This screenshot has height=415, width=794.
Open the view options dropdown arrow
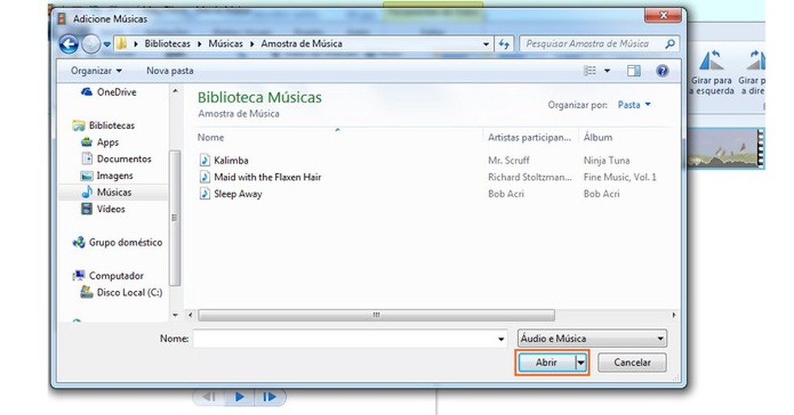(x=607, y=71)
